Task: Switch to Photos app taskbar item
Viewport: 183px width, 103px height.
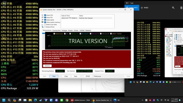Action: point(117,100)
